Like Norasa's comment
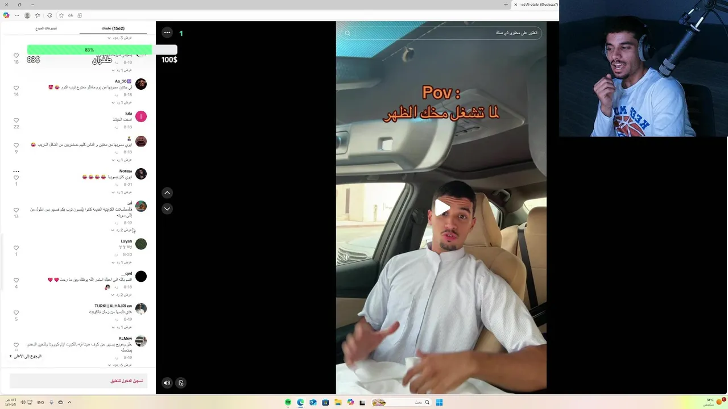Screen dimensions: 728x409 pyautogui.click(x=16, y=178)
